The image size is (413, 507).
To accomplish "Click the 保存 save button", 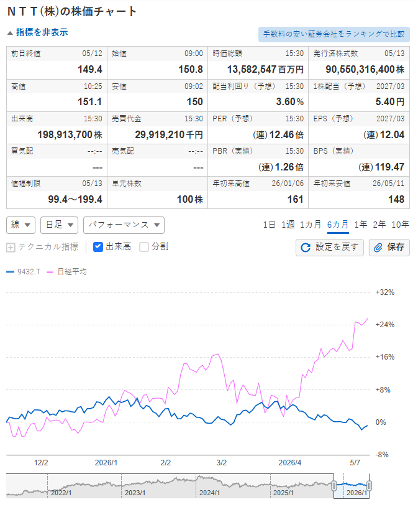I will [389, 248].
